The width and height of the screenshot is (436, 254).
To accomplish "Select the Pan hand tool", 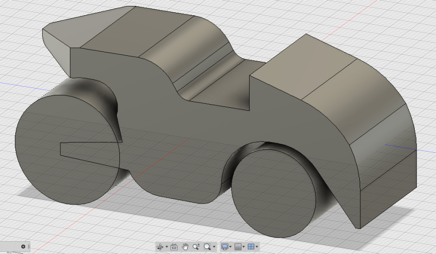I will click(185, 246).
